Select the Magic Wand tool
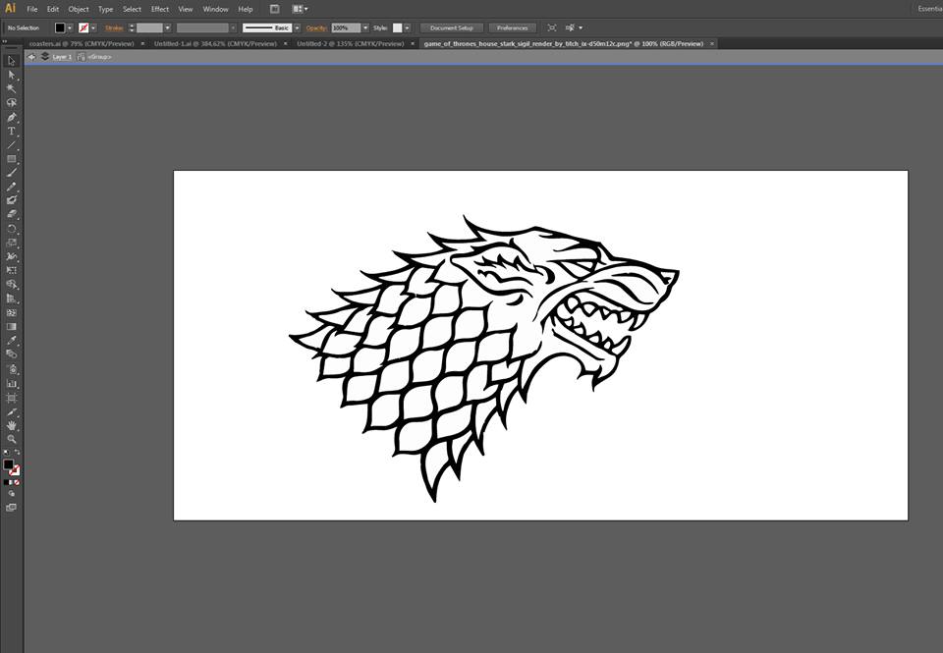 12,89
